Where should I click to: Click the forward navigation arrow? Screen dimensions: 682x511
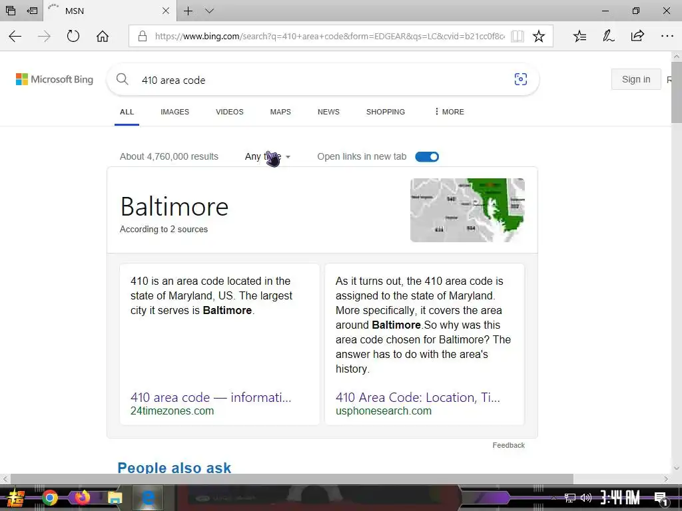click(44, 36)
